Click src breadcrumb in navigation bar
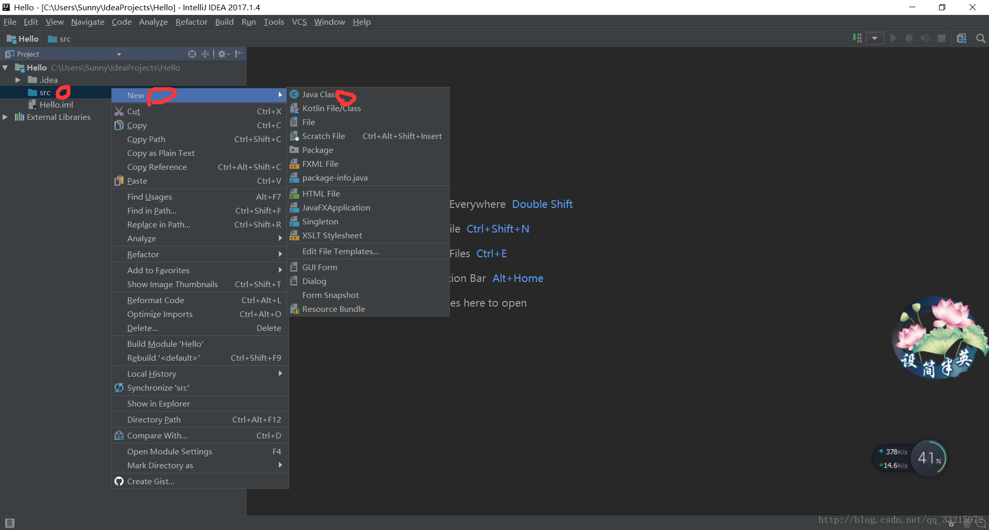Screen dimensions: 989x530 pos(59,39)
